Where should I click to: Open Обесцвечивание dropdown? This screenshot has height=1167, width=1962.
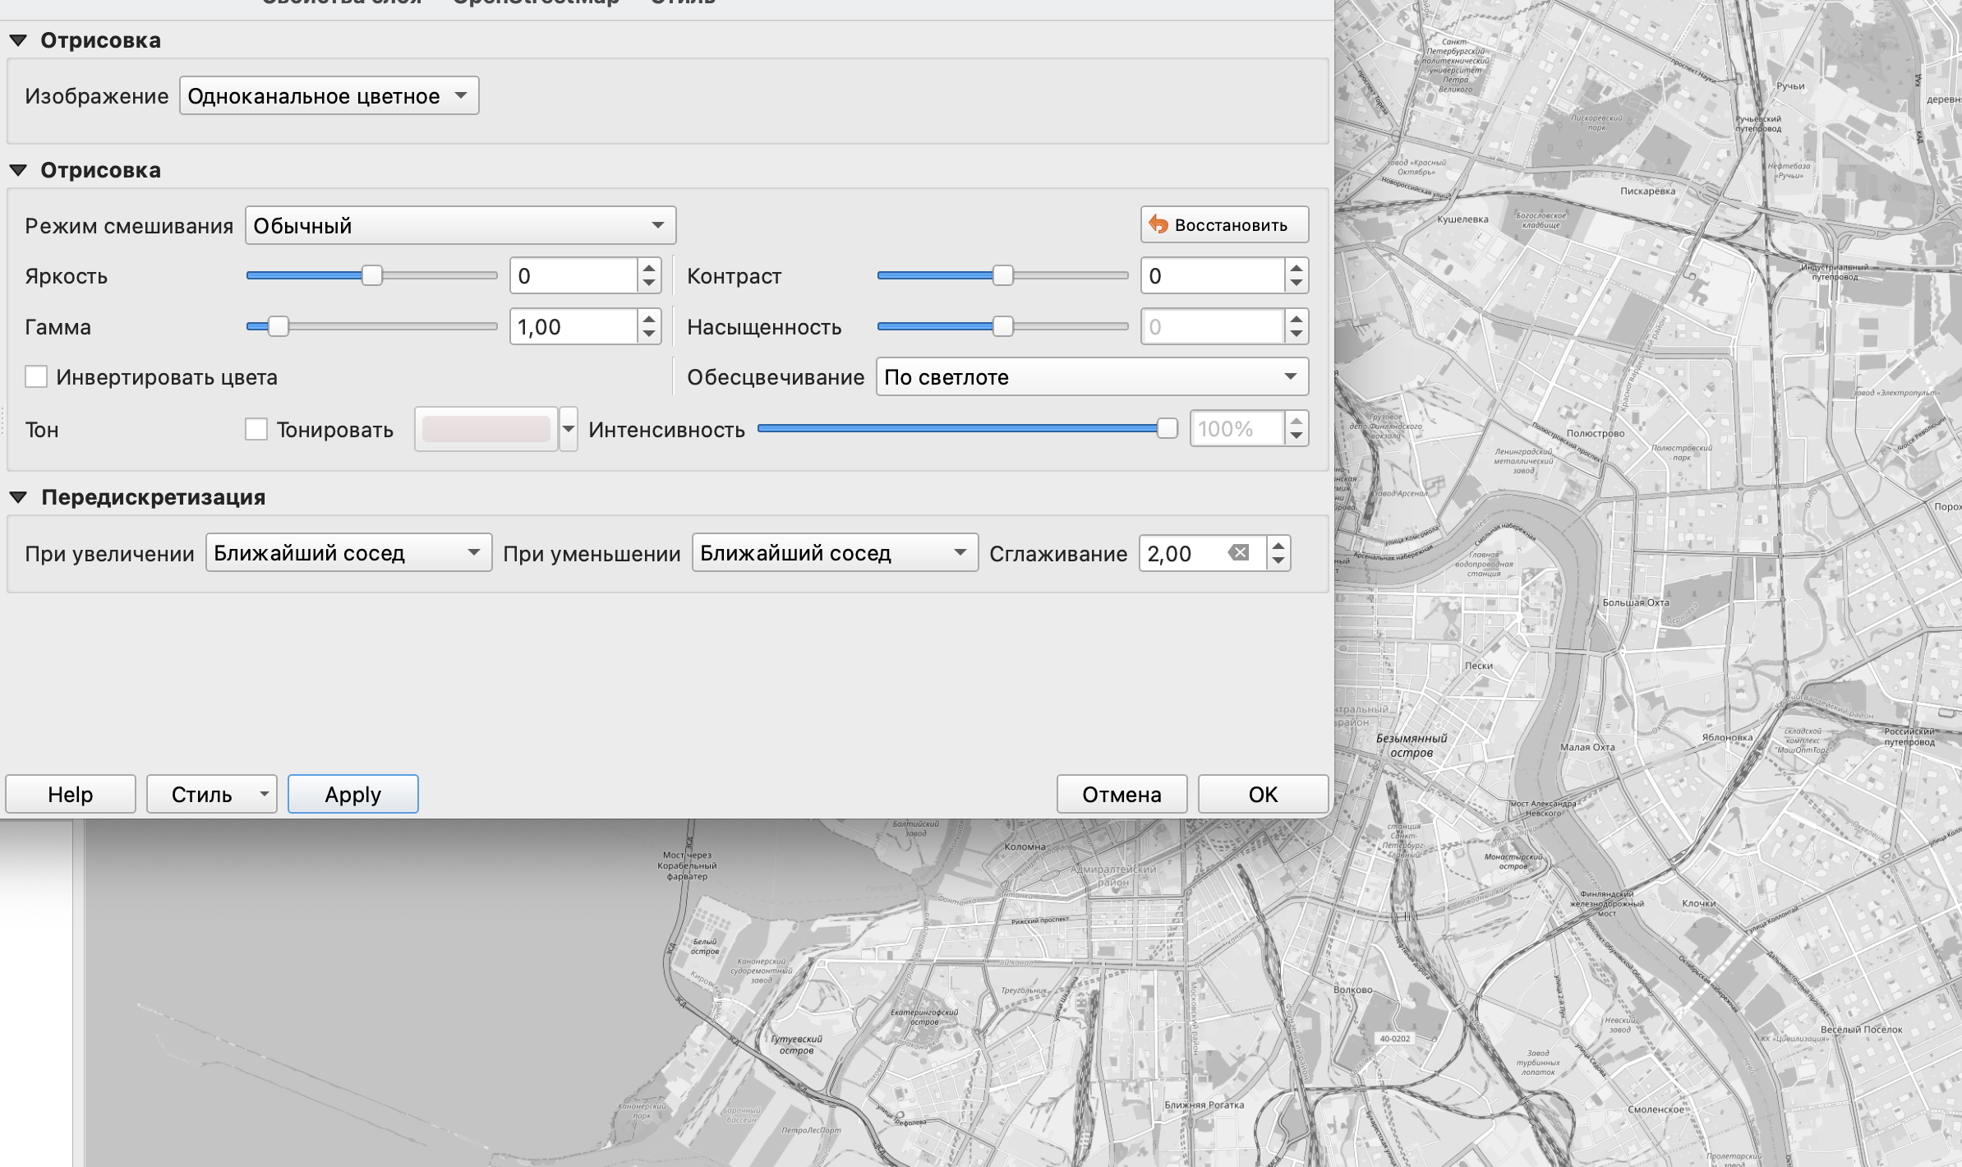click(x=1091, y=377)
